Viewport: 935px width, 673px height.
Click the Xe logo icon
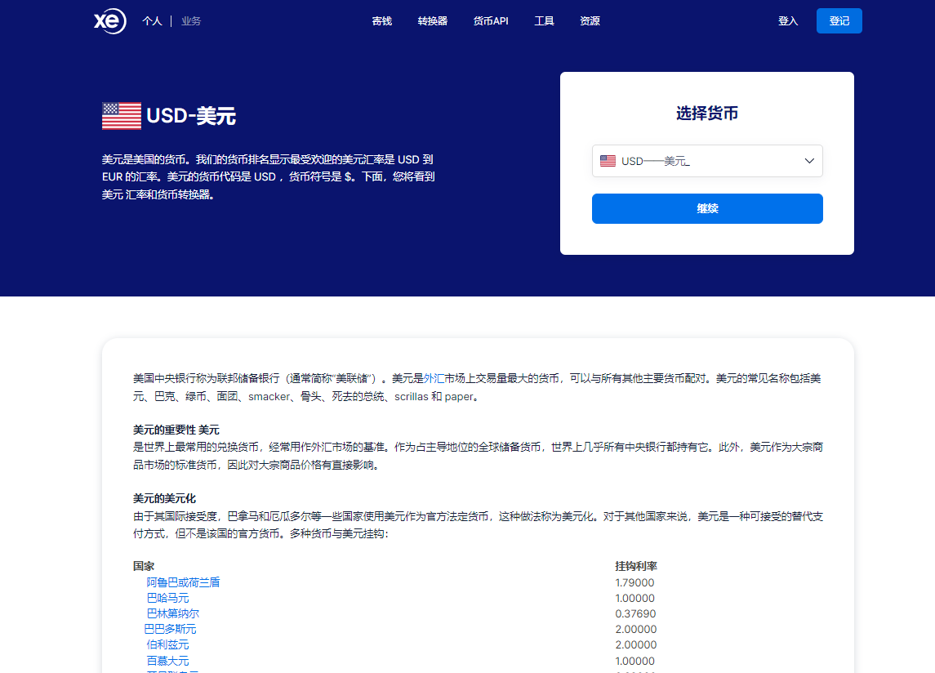109,21
